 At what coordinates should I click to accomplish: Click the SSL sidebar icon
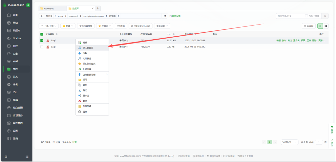9,92
